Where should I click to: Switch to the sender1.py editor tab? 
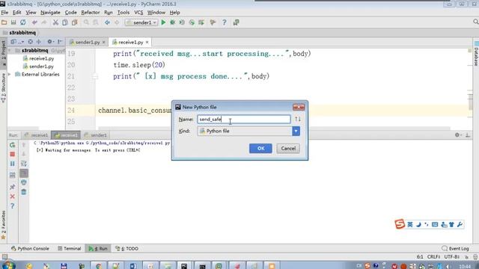(88, 42)
